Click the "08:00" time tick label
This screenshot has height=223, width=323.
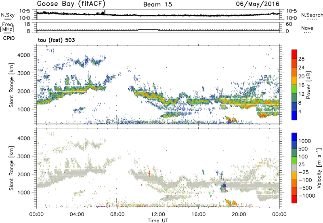pos(117,215)
